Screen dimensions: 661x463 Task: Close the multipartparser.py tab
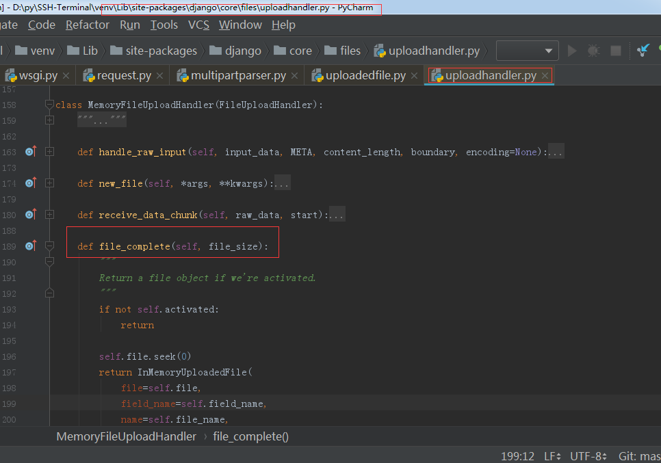pyautogui.click(x=294, y=76)
